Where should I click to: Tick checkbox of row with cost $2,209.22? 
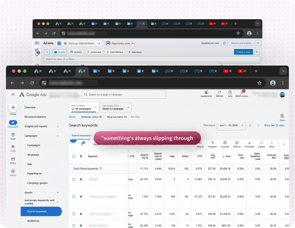pyautogui.click(x=74, y=196)
